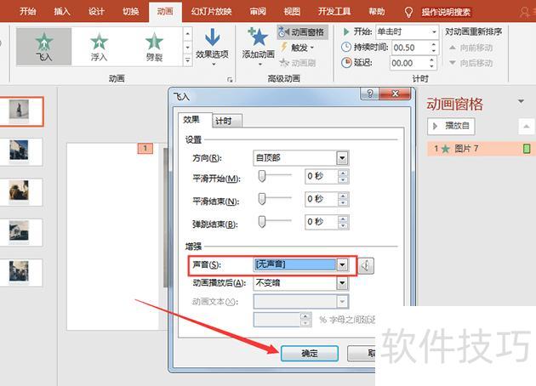Click the 操作说明搜索 search box
Screen dimensions: 536x386
pos(446,12)
